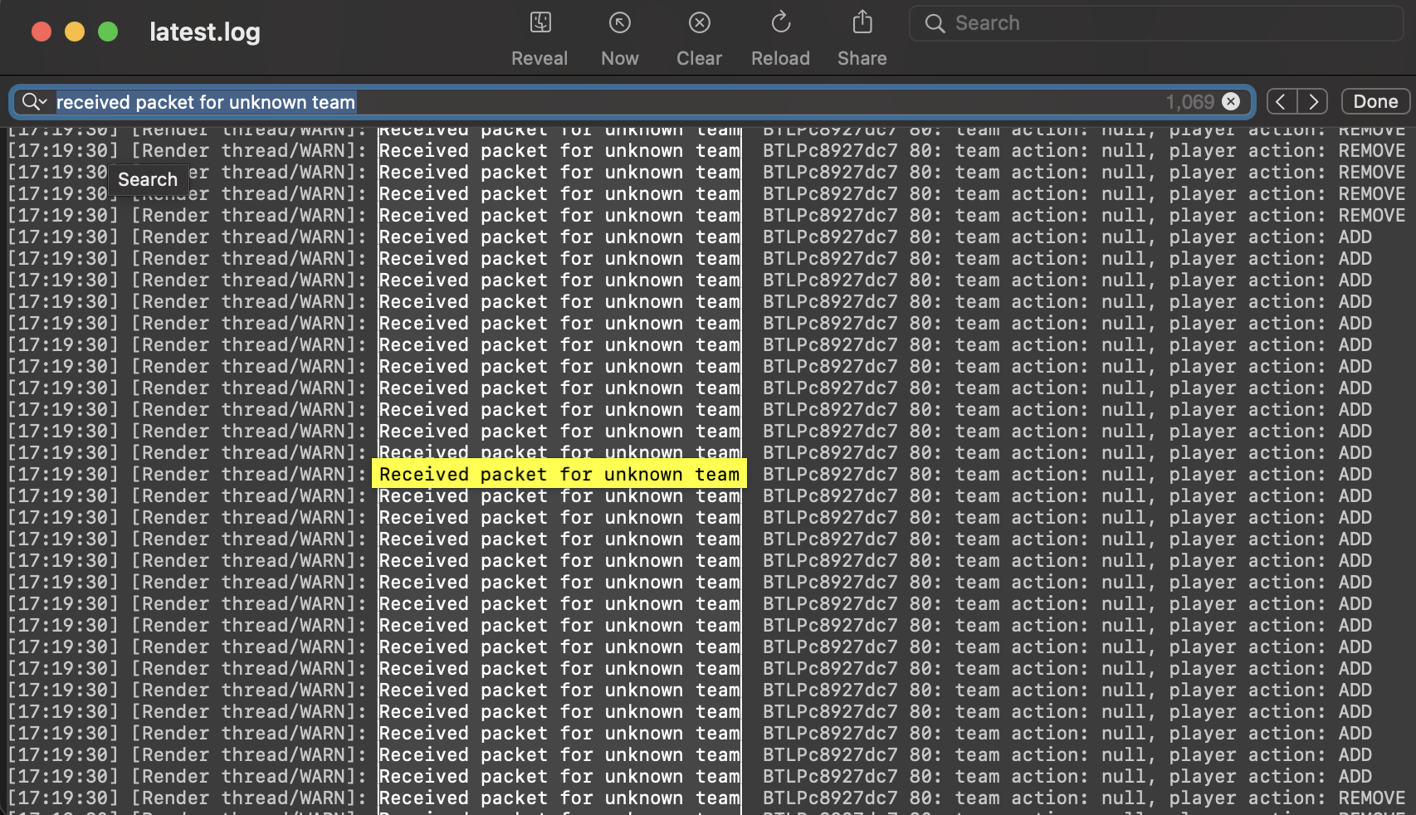
Task: Minimize the window with yellow button
Action: [x=75, y=32]
